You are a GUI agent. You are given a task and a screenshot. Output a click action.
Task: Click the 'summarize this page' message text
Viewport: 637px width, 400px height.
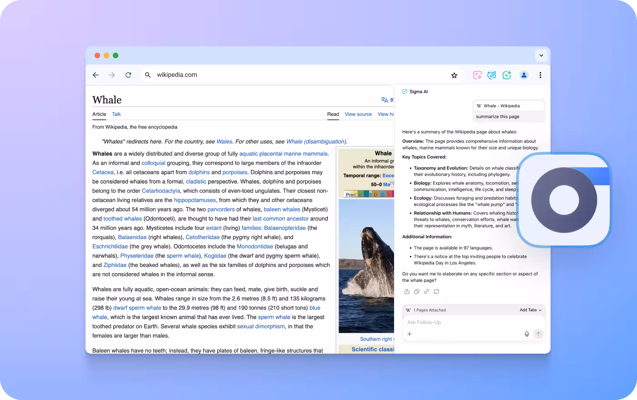click(x=498, y=117)
